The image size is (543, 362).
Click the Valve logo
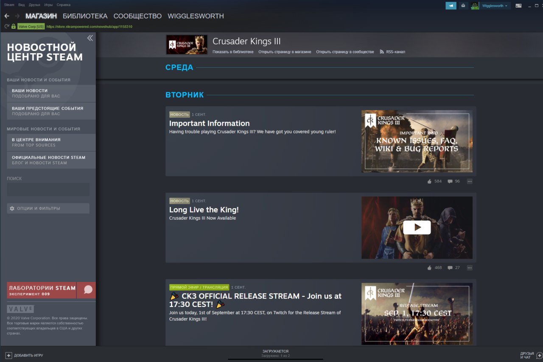pyautogui.click(x=20, y=309)
